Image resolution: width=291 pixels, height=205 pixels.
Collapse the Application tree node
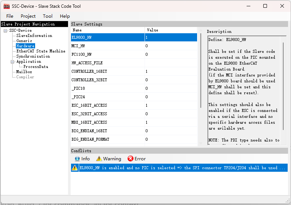tap(13, 62)
